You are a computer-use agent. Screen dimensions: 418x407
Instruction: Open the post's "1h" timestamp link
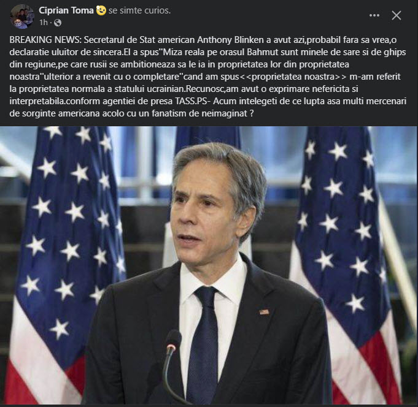pyautogui.click(x=44, y=23)
